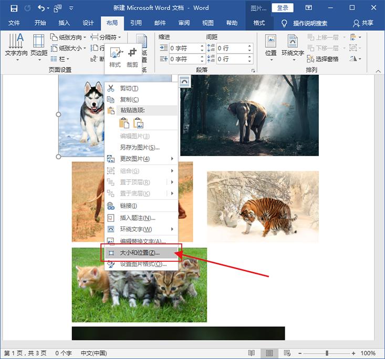Switch to Read Mode view icon
Image resolution: width=385 pixels, height=359 pixels.
point(252,353)
